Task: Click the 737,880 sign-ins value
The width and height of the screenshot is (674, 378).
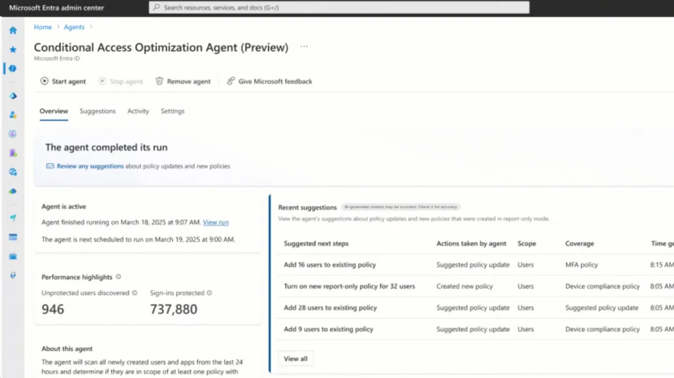Action: click(x=174, y=310)
